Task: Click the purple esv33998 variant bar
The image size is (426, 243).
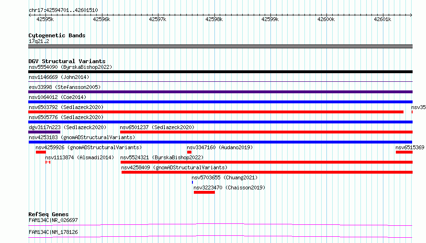Action: pyautogui.click(x=220, y=92)
